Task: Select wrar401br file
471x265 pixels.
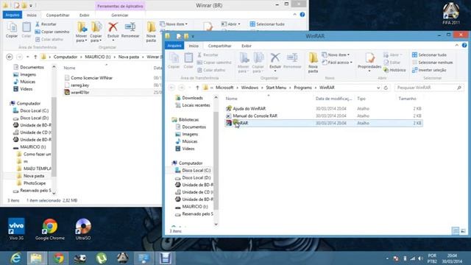Action: point(77,92)
